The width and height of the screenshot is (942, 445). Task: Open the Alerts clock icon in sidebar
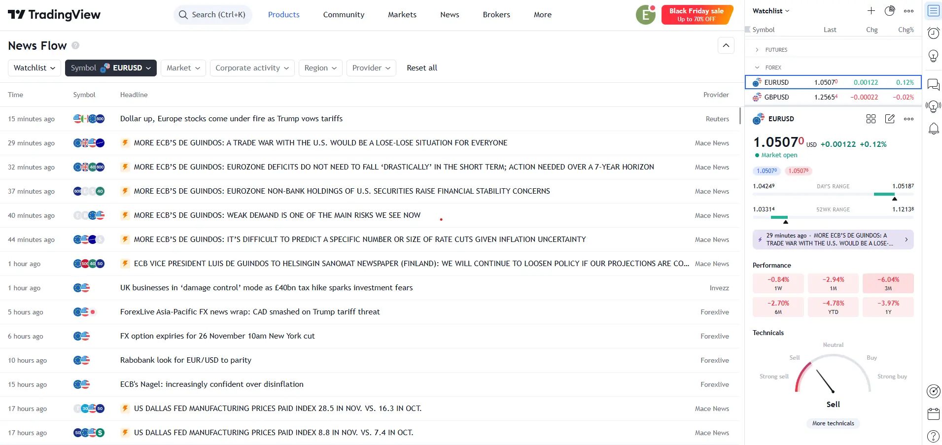pyautogui.click(x=933, y=33)
